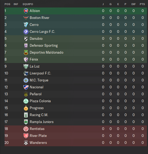Viewport: 148px width, 154px height.
Task: Click the POS column header
Action: pos(7,4)
